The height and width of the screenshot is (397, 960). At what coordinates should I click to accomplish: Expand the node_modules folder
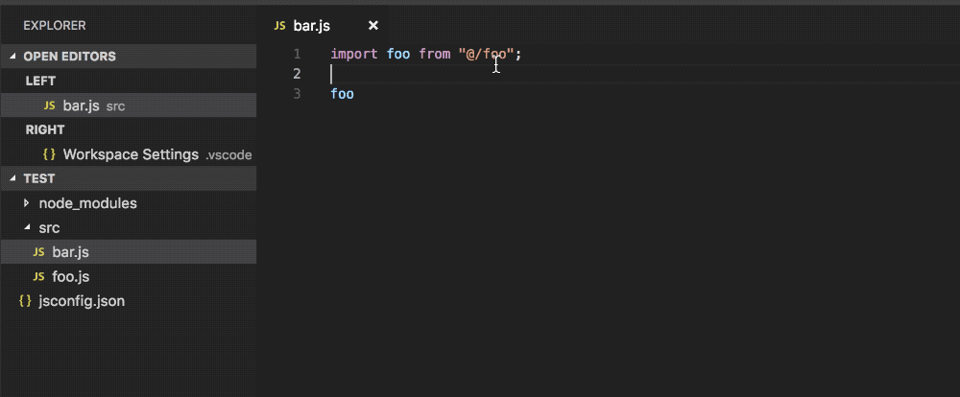[x=26, y=202]
